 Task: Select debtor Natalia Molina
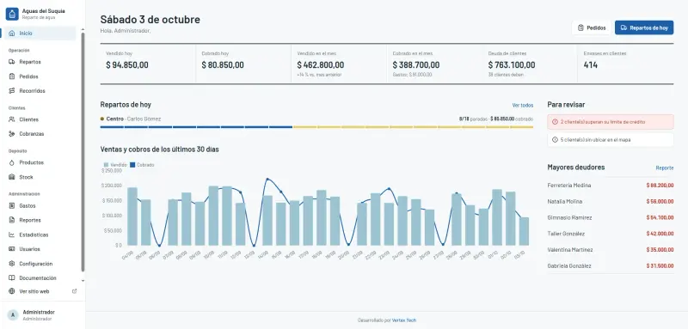(611, 202)
